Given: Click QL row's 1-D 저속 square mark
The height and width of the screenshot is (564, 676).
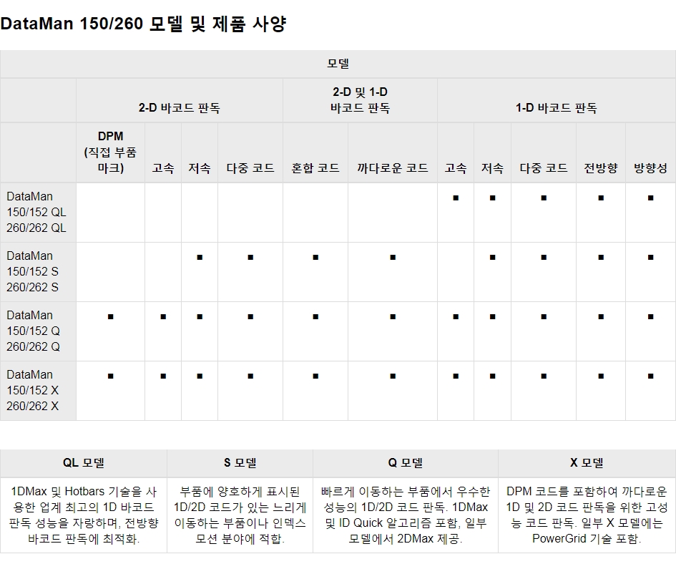Looking at the screenshot, I should 492,198.
